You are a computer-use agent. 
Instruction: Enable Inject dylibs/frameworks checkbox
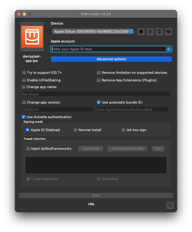[28, 148]
